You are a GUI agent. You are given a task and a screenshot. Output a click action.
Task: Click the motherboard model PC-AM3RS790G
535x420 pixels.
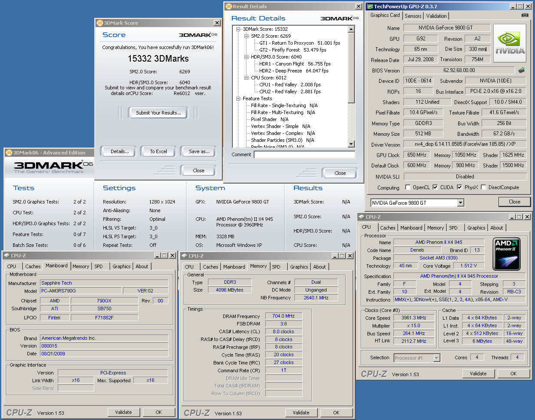click(x=81, y=291)
